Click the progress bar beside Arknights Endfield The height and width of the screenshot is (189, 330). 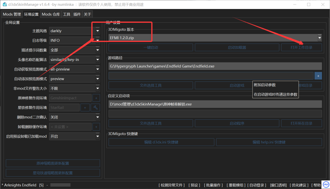coord(60,185)
